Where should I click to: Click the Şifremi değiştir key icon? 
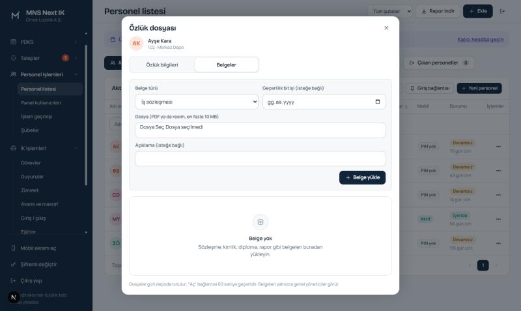13,265
